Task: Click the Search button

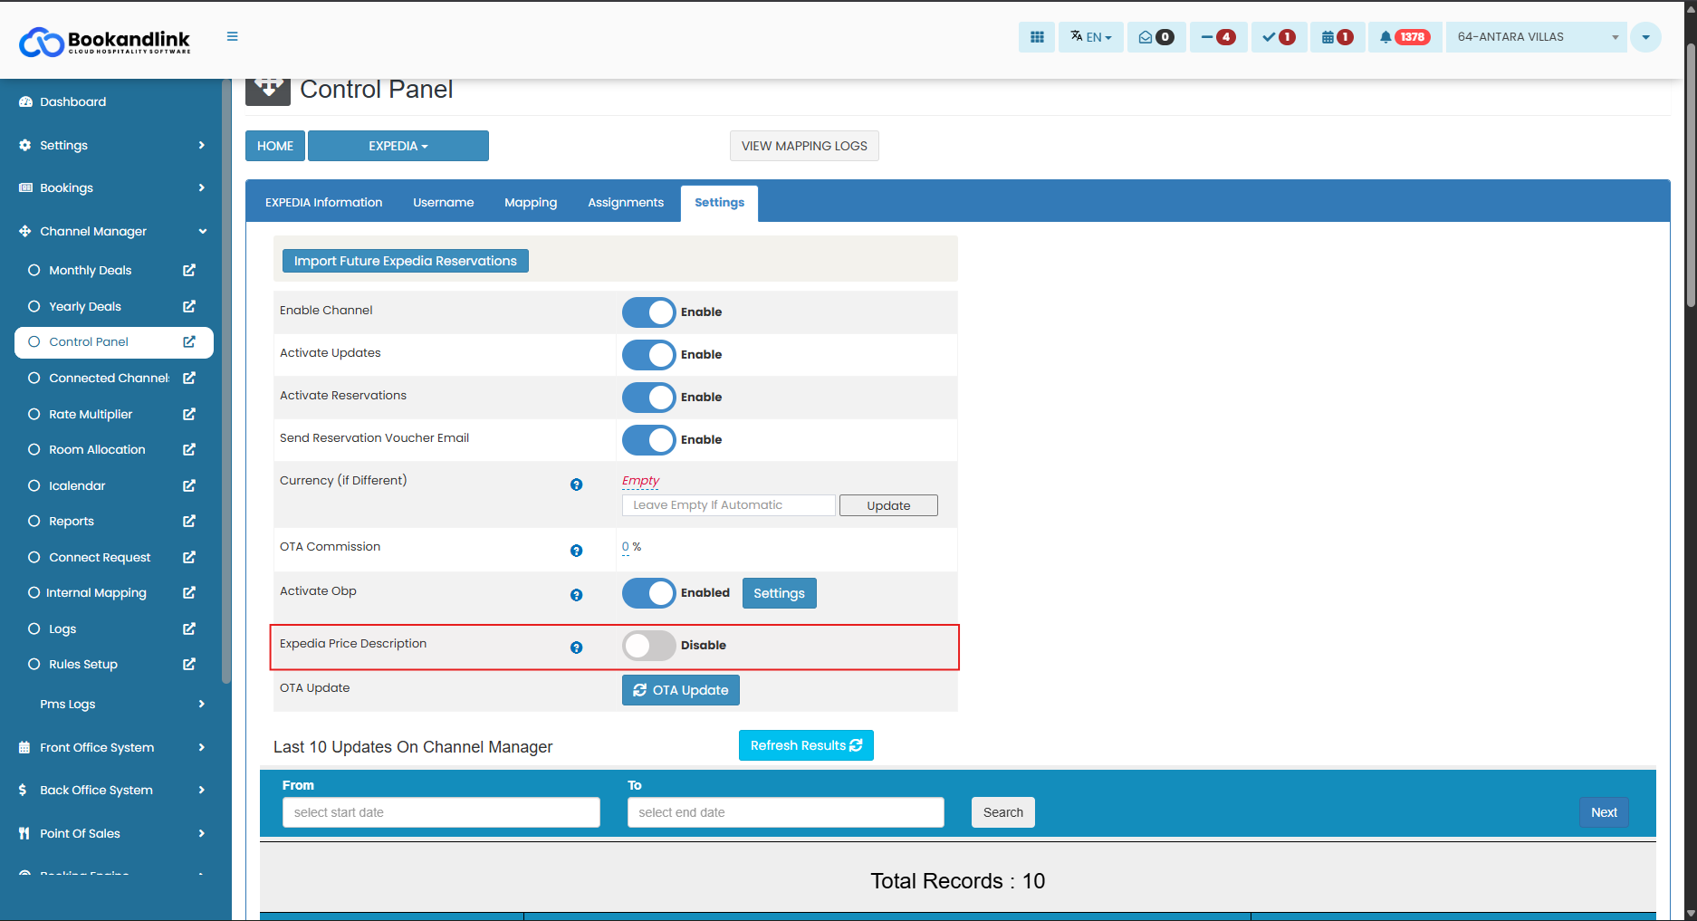Action: tap(1003, 812)
